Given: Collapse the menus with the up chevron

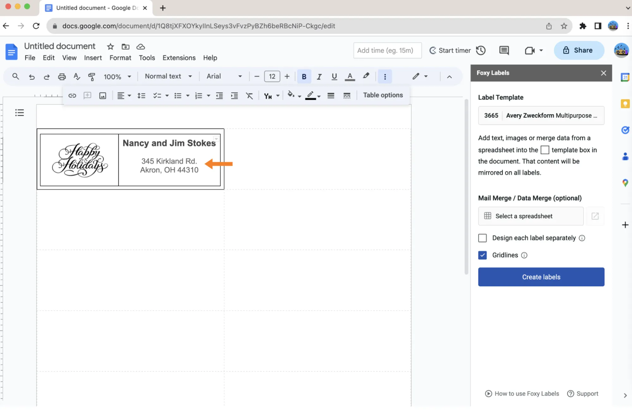Looking at the screenshot, I should coord(449,77).
